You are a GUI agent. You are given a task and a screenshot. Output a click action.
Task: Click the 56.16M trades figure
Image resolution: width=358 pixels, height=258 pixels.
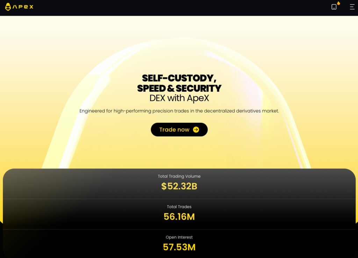coord(179,217)
